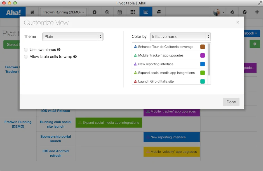Go to the home icon in navbar
The height and width of the screenshot is (171, 263).
32,12
